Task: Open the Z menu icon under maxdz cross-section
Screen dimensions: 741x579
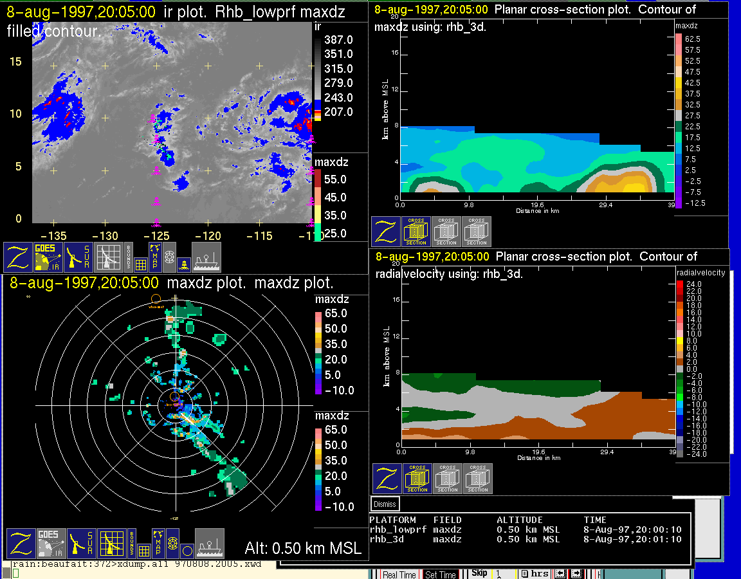Action: point(386,232)
